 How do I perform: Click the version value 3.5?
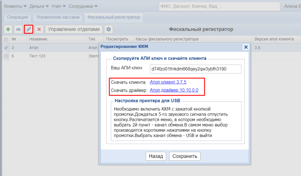click(x=257, y=48)
